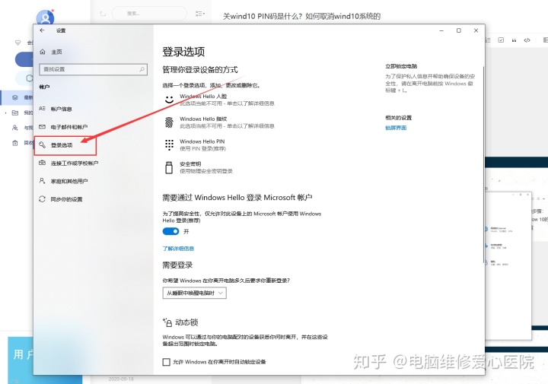Viewport: 548px width, 384px height.
Task: Open the 从睡眠中唤醒电脑时 dropdown
Action: click(194, 293)
